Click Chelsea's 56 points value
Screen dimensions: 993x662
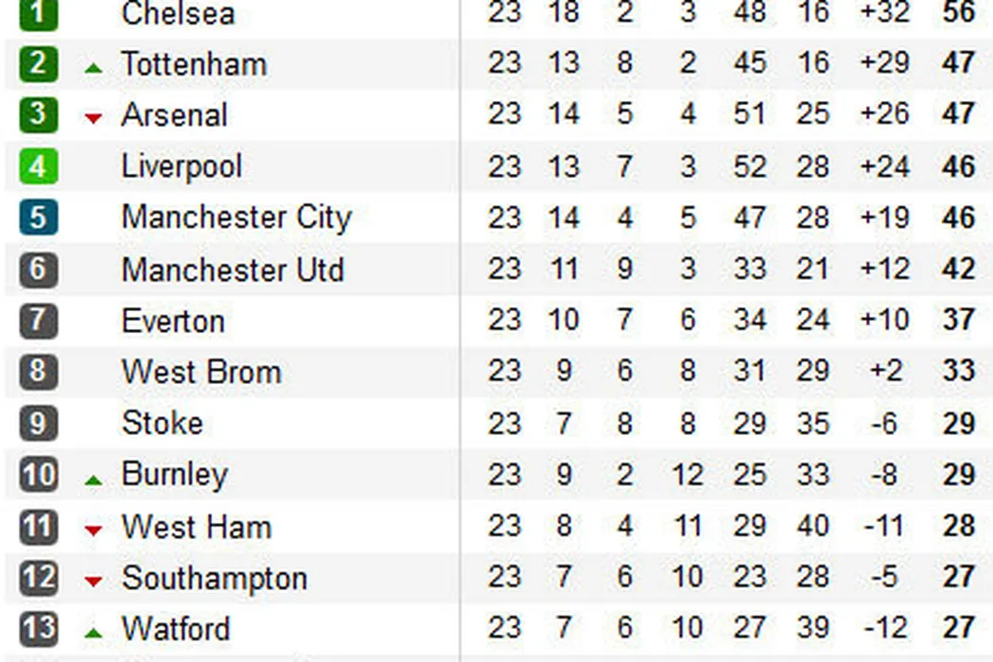pos(958,12)
